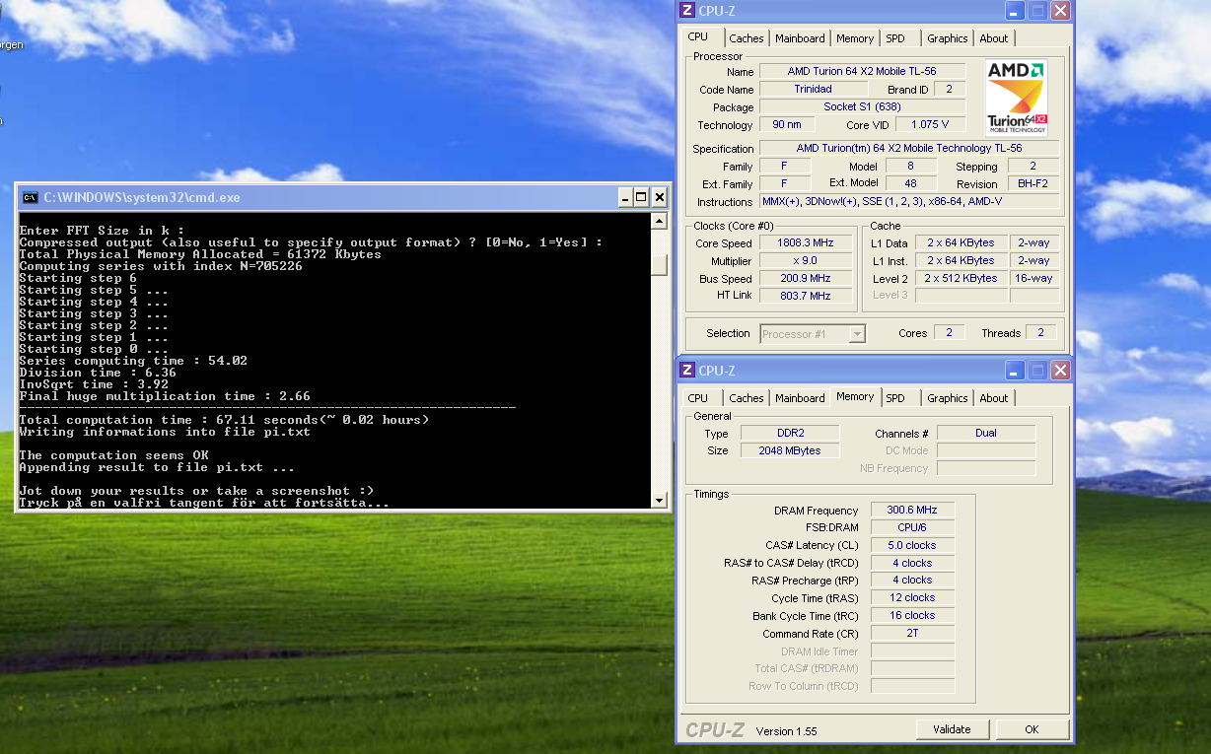
Task: Open the Mainboard tab in upper CPU-Z window
Action: (800, 38)
